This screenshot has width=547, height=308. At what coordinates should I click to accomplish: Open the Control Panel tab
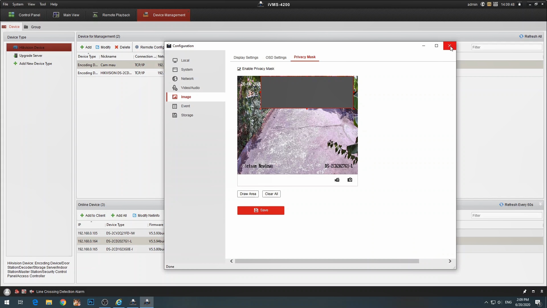25,15
